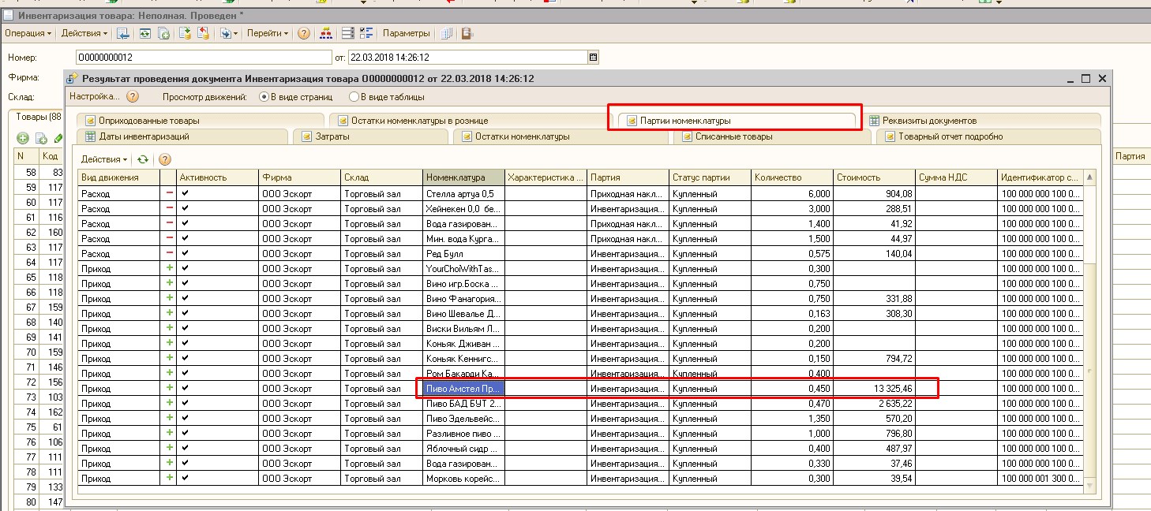This screenshot has height=511, width=1151.
Task: Click the refresh icon in the movements toolbar
Action: pos(143,159)
